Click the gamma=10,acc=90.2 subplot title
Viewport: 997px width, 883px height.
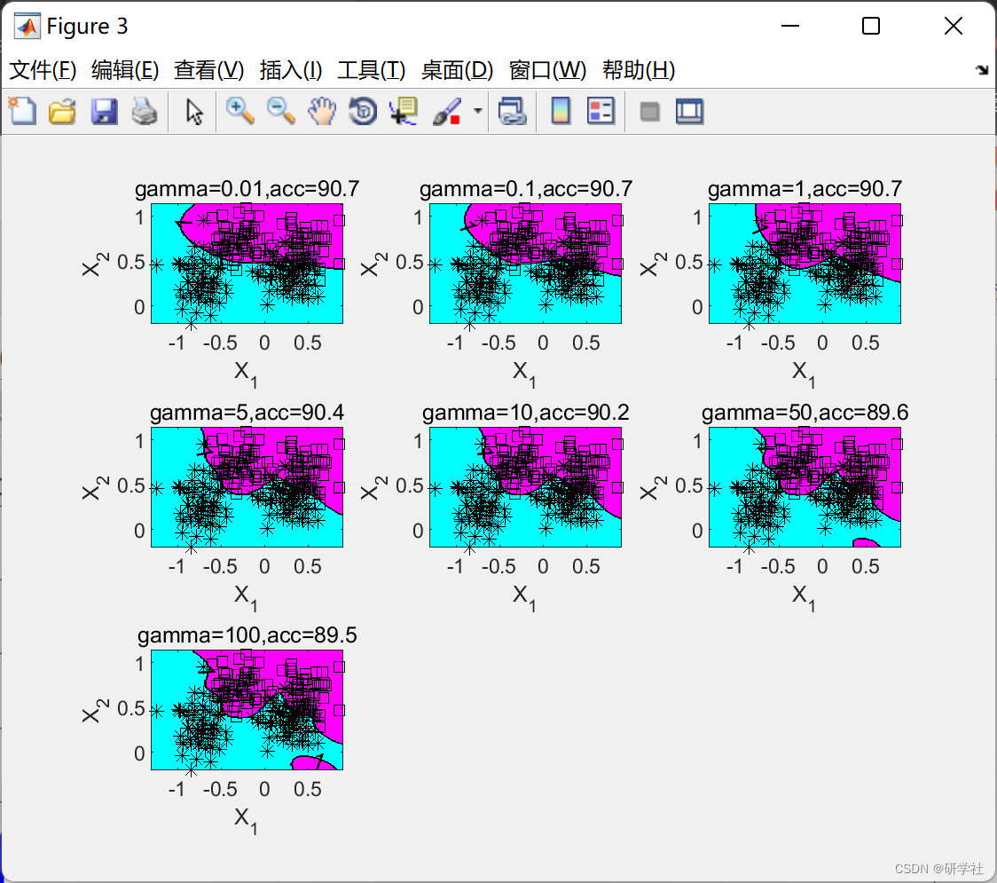coord(526,413)
